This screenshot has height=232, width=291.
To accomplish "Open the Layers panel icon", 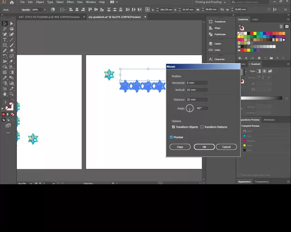I will pos(217,43).
